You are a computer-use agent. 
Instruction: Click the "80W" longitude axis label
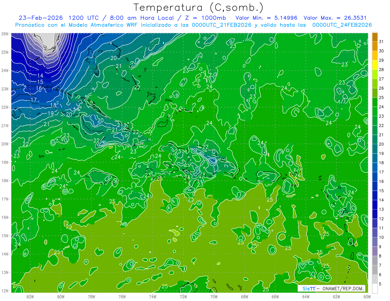click(61, 296)
